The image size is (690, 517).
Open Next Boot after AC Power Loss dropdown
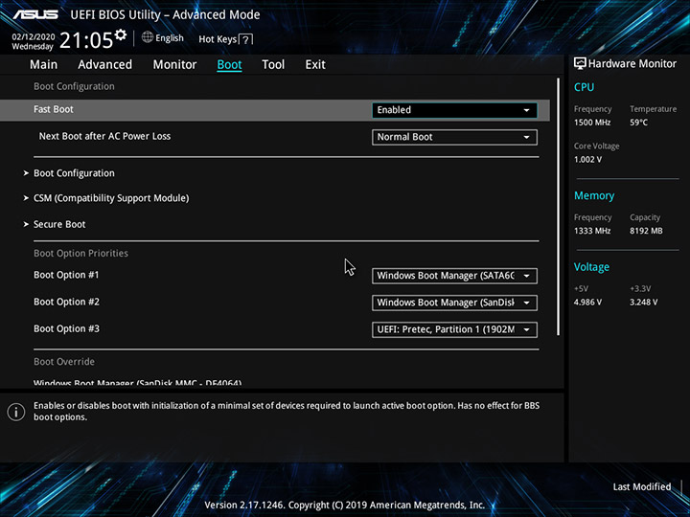point(454,137)
